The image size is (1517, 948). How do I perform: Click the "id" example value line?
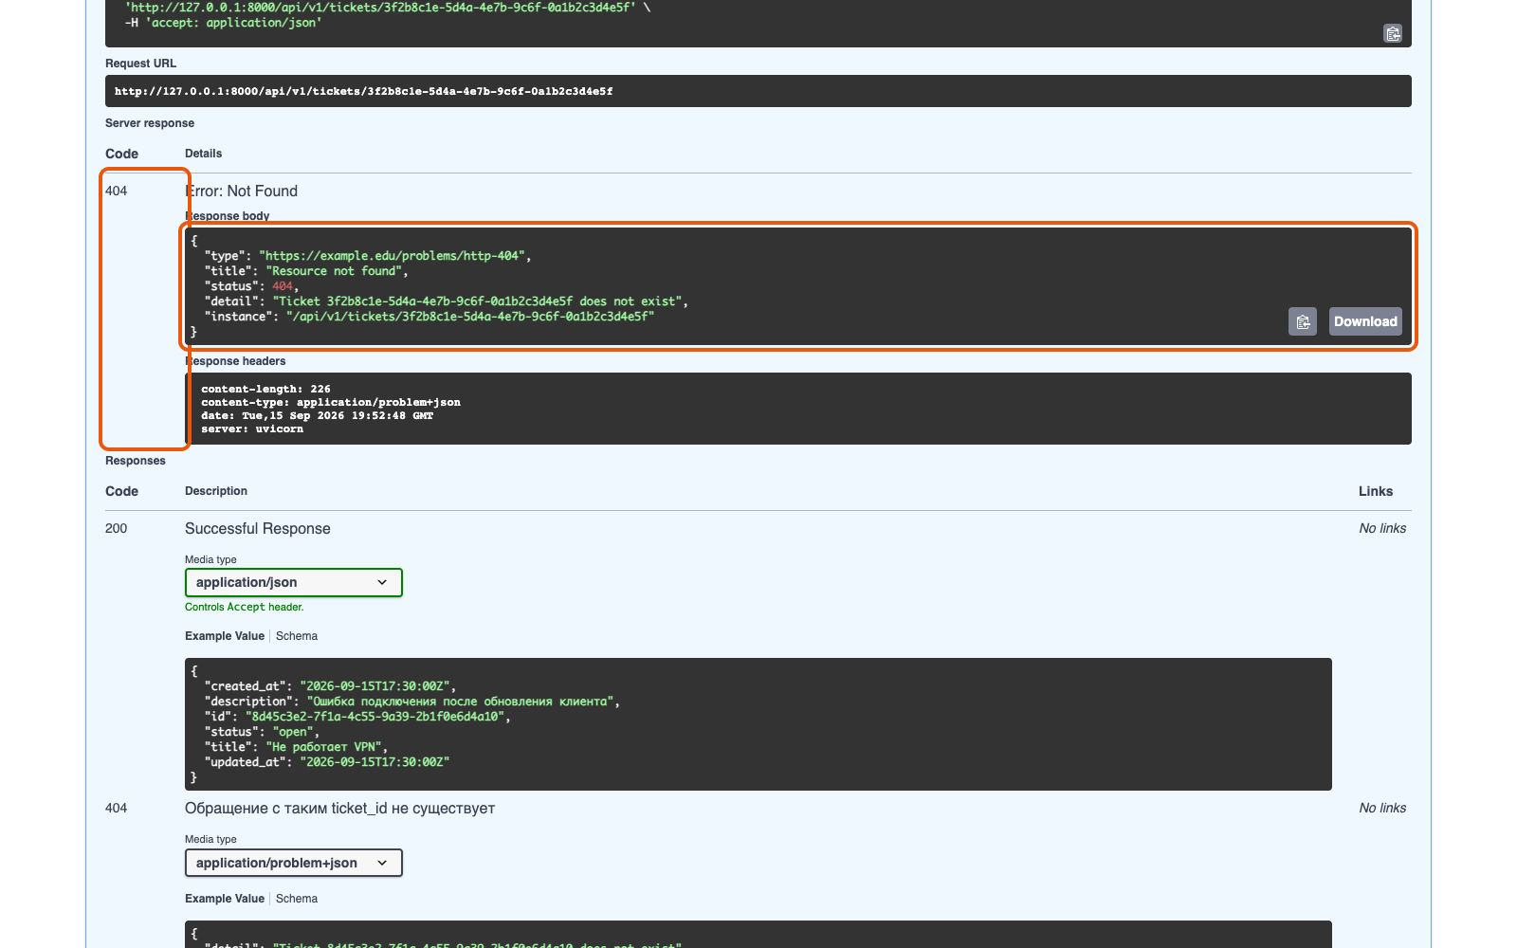coord(357,717)
